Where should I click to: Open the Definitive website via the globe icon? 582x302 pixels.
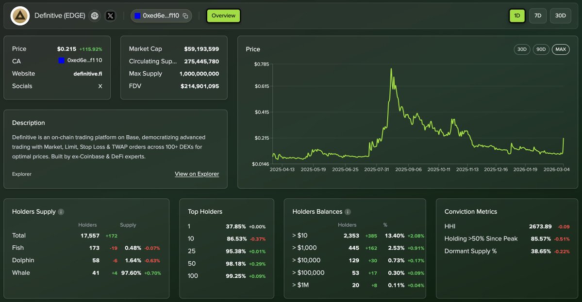coord(95,15)
